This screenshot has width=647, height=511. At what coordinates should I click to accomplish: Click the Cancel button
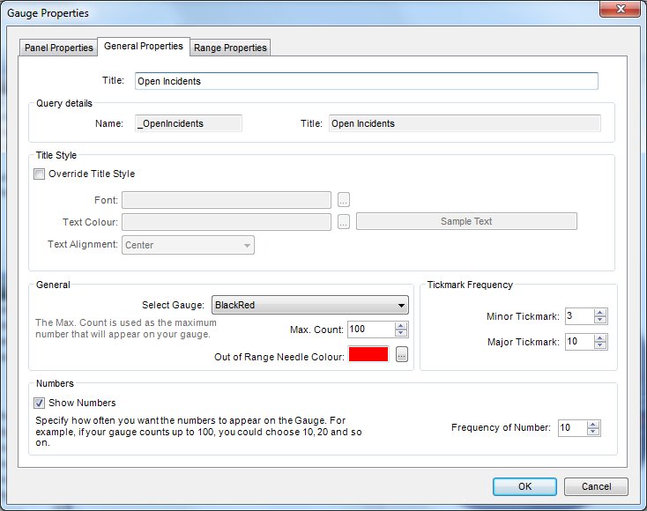click(x=596, y=486)
